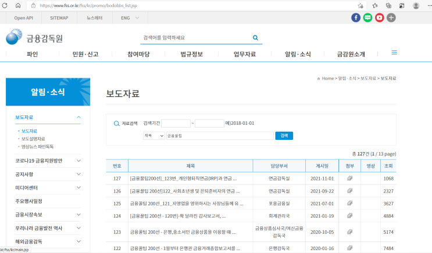Open 주요행사일정 sidebar item
Image resolution: width=432 pixels, height=253 pixels.
(x=28, y=201)
